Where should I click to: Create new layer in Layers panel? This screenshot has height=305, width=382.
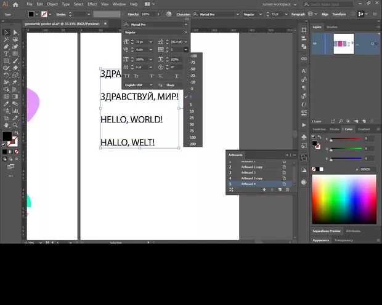pos(364,121)
